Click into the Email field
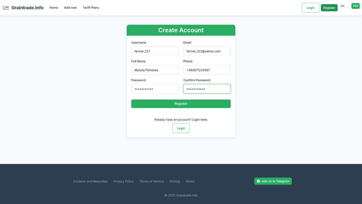Image resolution: width=362 pixels, height=204 pixels. [207, 51]
